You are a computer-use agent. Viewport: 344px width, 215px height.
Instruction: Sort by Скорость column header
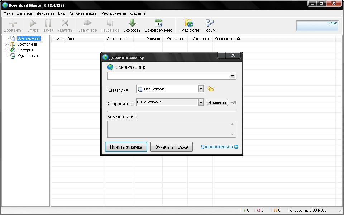click(x=200, y=39)
